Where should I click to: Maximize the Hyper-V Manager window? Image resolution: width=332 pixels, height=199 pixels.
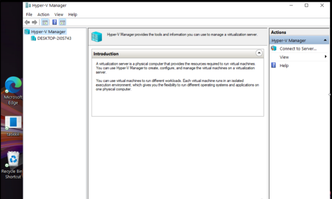pyautogui.click(x=306, y=5)
